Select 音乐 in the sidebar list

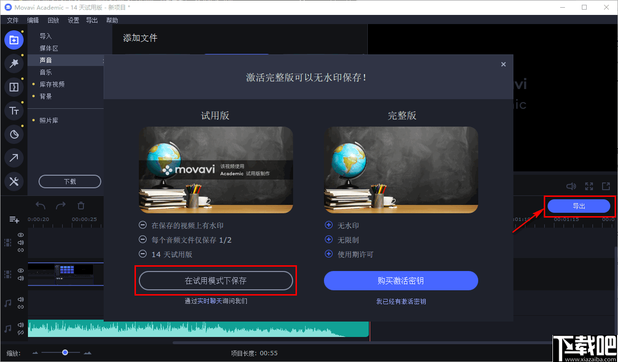coord(46,72)
